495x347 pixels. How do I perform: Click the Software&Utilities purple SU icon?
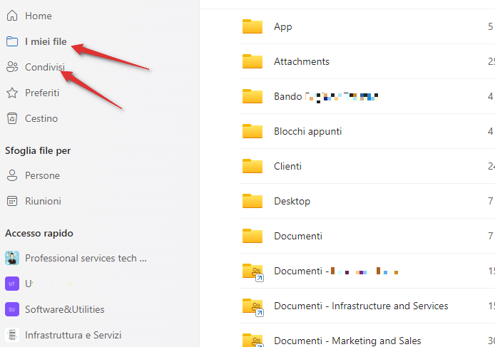click(12, 309)
